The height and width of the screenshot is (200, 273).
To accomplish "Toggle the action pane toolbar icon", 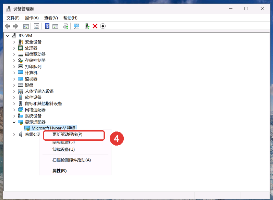I will [55, 26].
